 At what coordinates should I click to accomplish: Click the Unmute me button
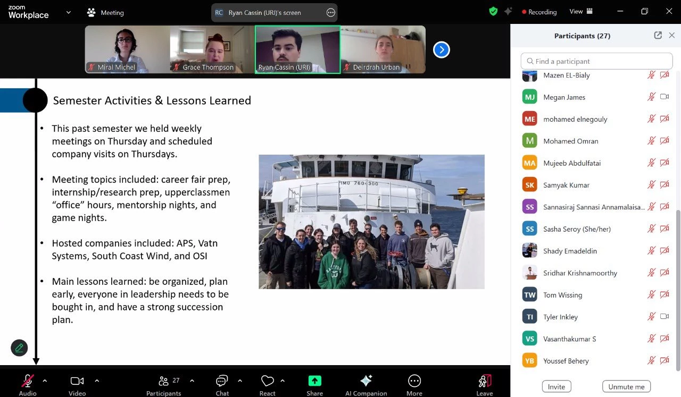[x=626, y=386]
